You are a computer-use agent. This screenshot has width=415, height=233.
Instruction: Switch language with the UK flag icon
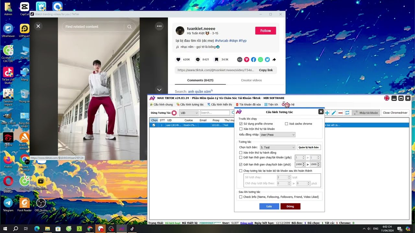click(387, 98)
